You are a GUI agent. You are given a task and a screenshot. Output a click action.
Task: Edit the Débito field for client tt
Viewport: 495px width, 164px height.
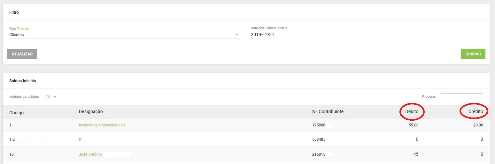point(386,139)
